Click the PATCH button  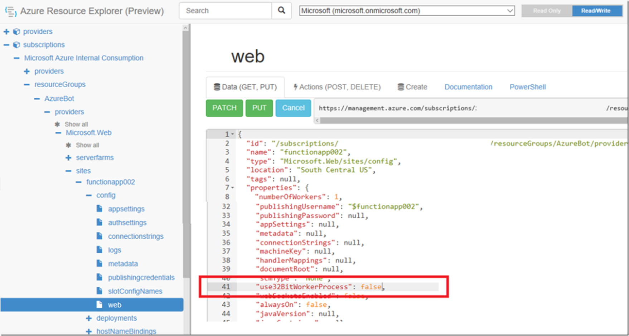tap(224, 108)
